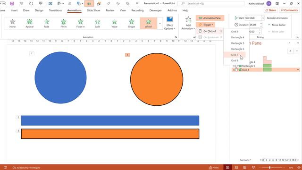Open dropdown arrow for Oval 8 animation
This screenshot has height=170, width=302.
pyautogui.click(x=298, y=70)
